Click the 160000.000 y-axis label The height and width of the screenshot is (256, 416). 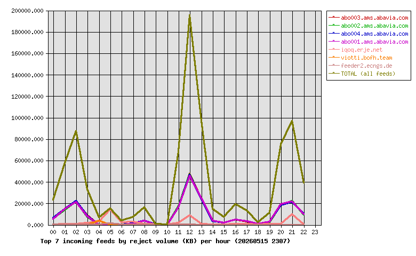(27, 53)
